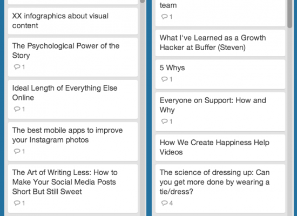
Task: Open Ideal Length of Everything Else Online card
Action: coord(73,99)
